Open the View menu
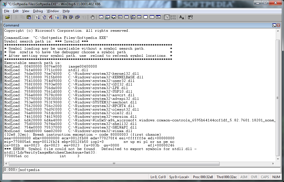284x182 pixels. coord(26,11)
